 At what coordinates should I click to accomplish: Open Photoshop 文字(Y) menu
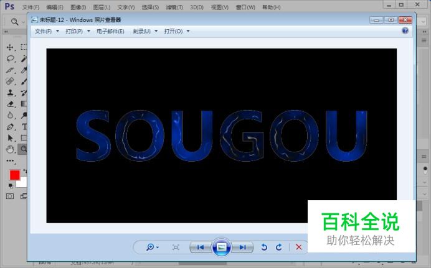tap(126, 7)
